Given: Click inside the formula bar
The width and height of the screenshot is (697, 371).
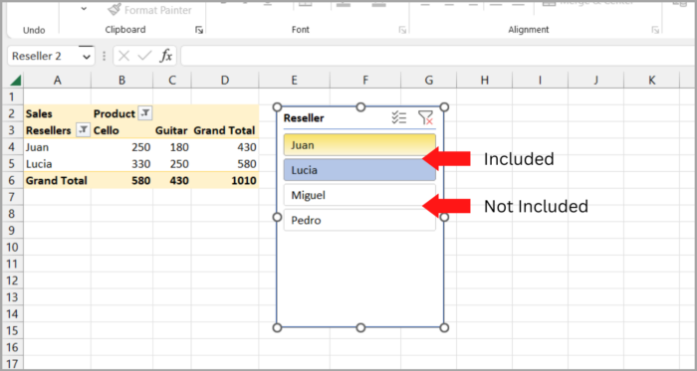Looking at the screenshot, I should (438, 56).
